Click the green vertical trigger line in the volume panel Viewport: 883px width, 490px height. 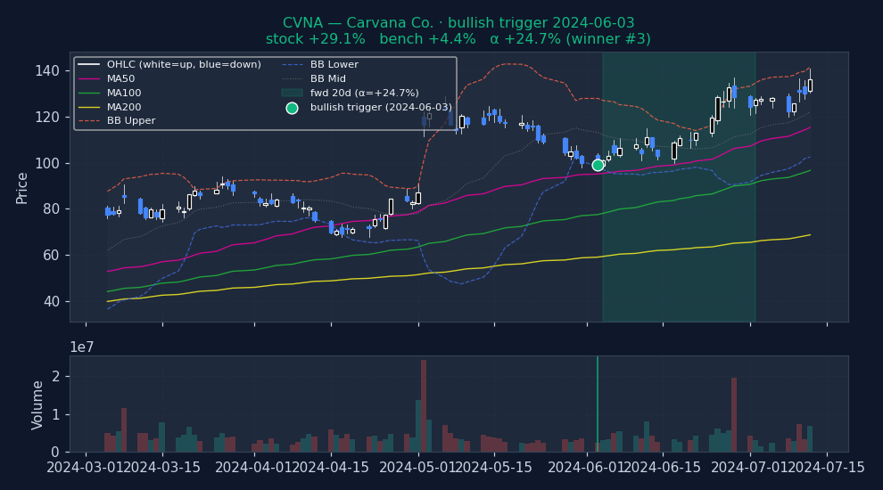click(x=598, y=404)
